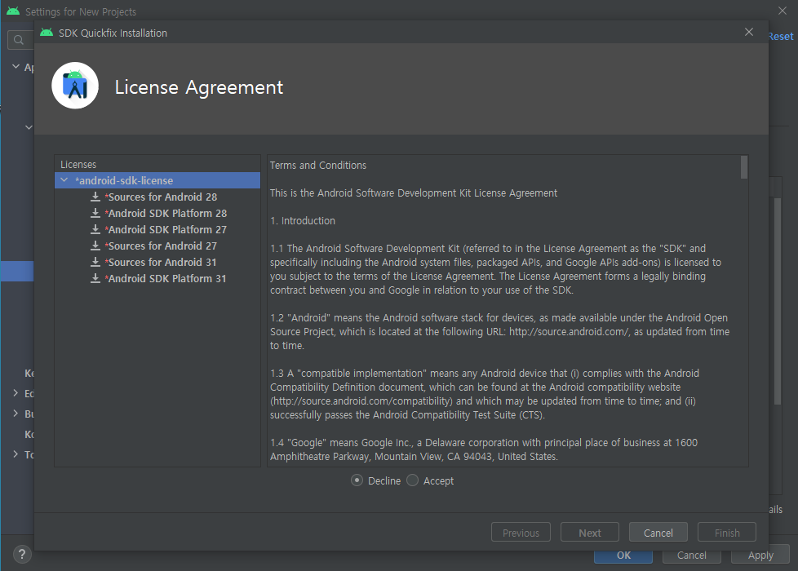Click Apply in the Settings window
This screenshot has height=571, width=798.
coord(760,555)
